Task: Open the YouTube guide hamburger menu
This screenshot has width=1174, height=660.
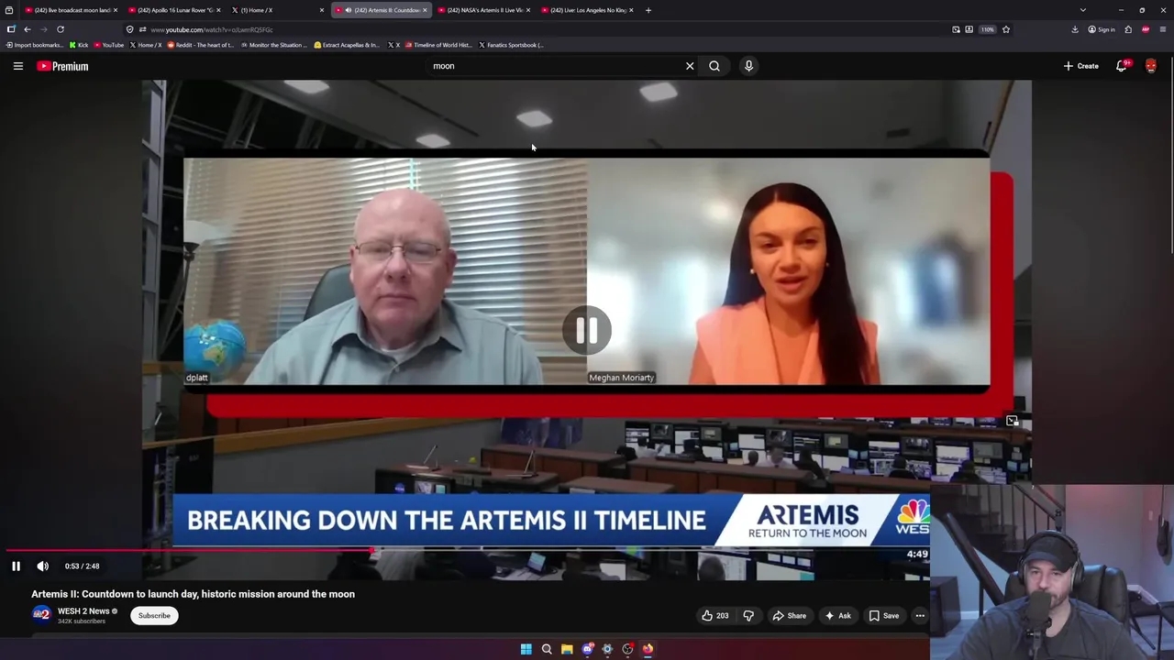Action: coord(17,66)
